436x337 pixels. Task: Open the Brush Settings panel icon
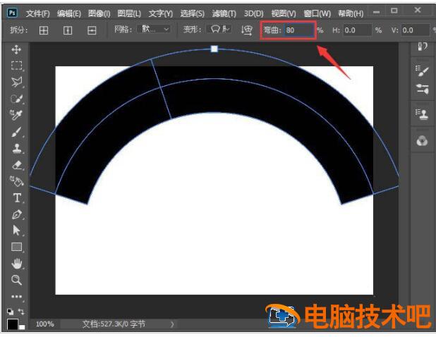pyautogui.click(x=422, y=71)
